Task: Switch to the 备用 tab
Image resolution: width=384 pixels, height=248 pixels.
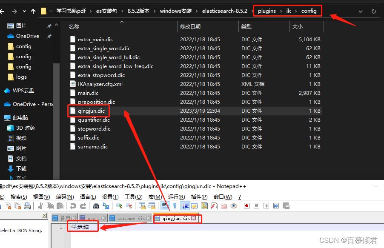Action: click(64, 218)
